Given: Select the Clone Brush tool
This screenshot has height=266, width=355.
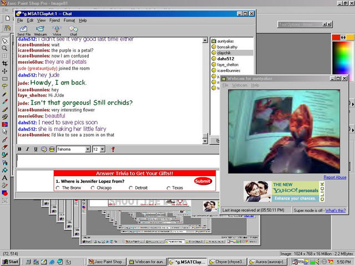Looking at the screenshot, I should (x=4, y=117).
